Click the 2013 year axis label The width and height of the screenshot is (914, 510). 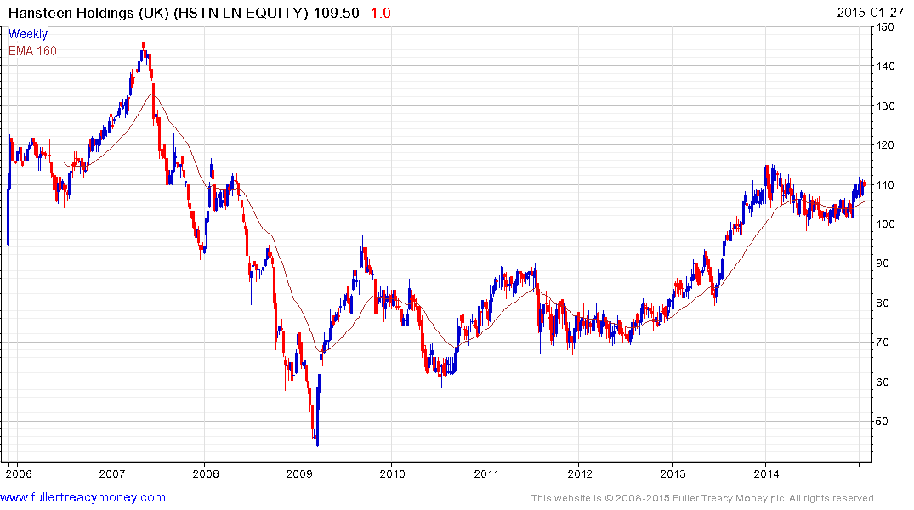coord(673,473)
